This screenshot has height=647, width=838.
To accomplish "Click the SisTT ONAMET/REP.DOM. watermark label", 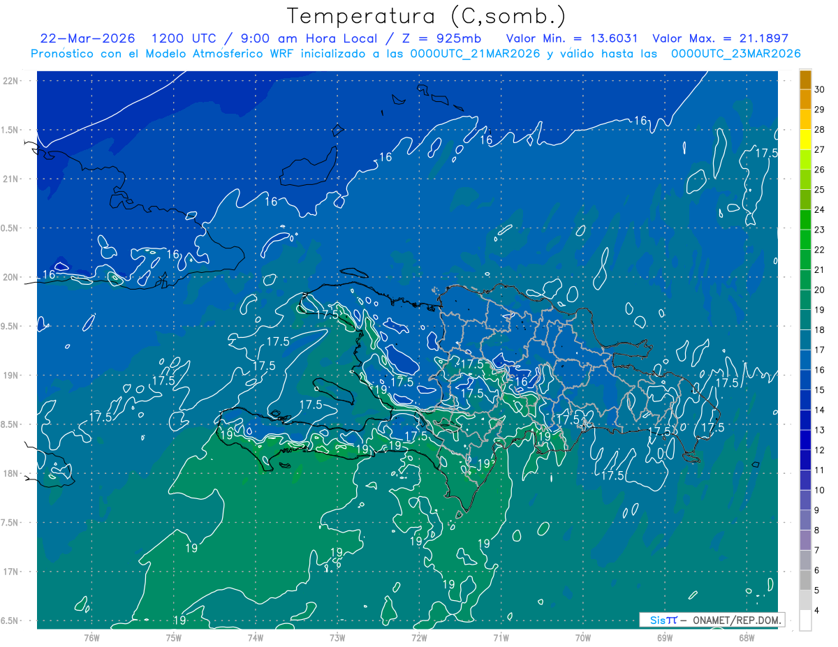I will (712, 620).
